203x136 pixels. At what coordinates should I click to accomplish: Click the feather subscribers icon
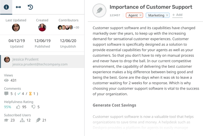pos(38,120)
